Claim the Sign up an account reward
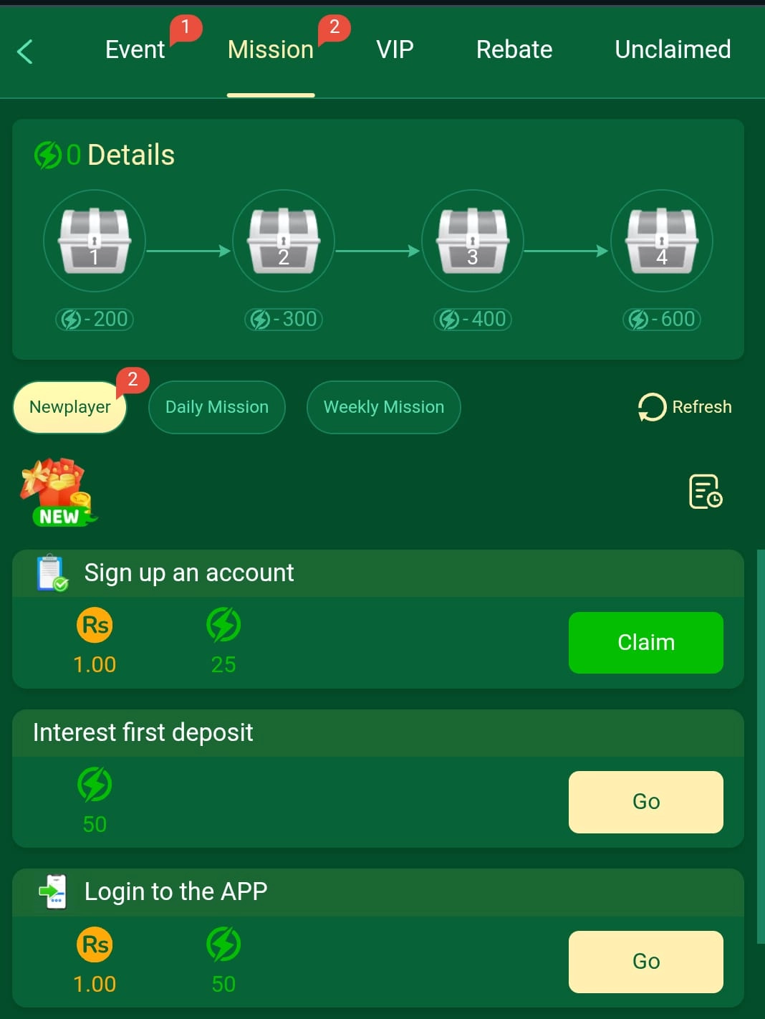 [x=646, y=643]
